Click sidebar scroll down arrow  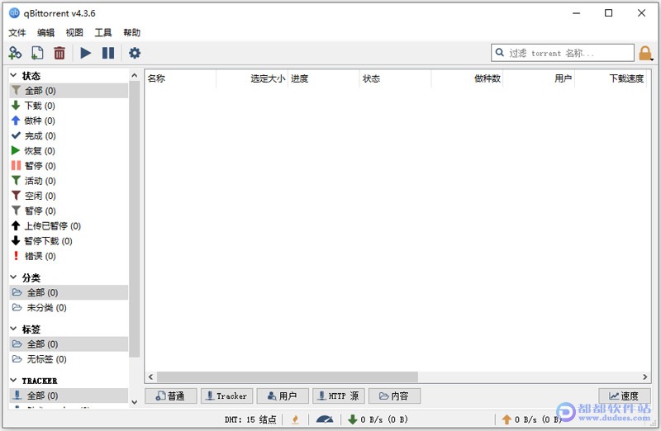135,402
